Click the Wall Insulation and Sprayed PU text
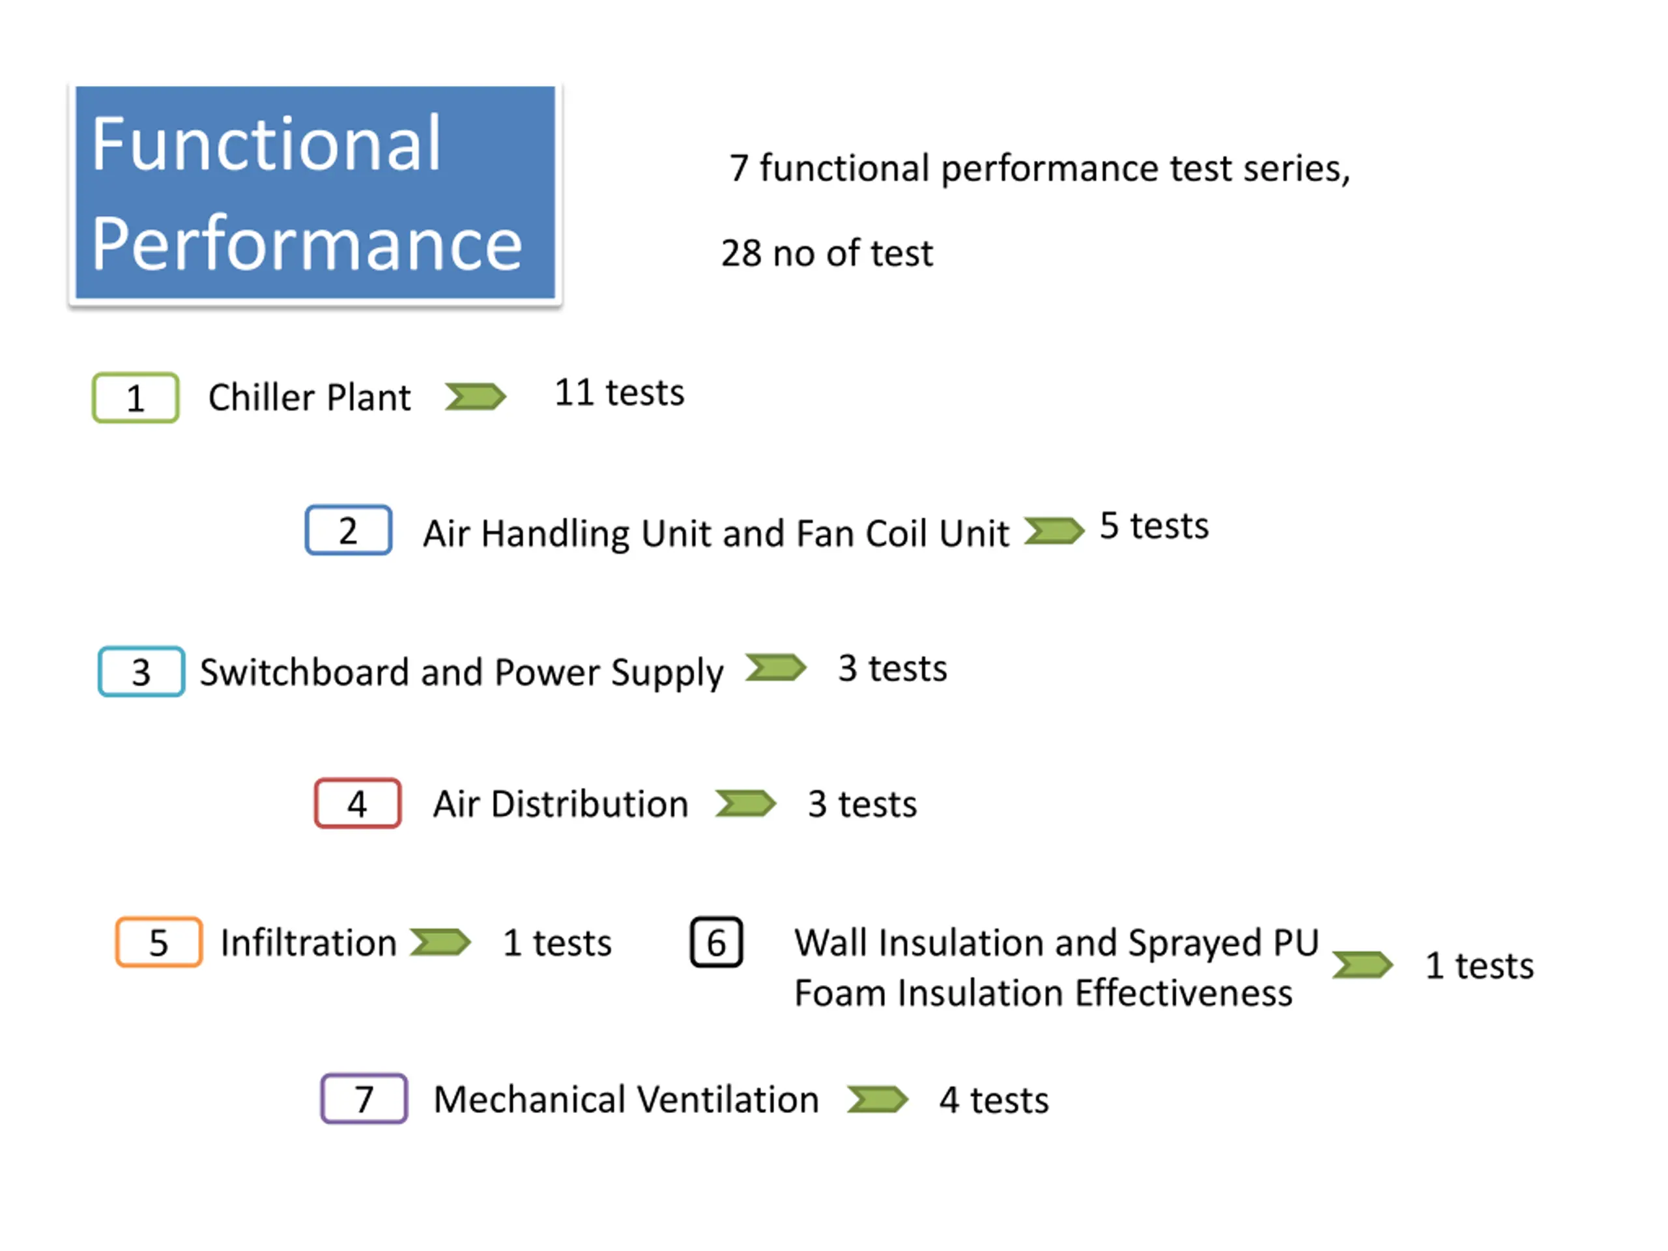This screenshot has height=1251, width=1668. tap(1056, 943)
